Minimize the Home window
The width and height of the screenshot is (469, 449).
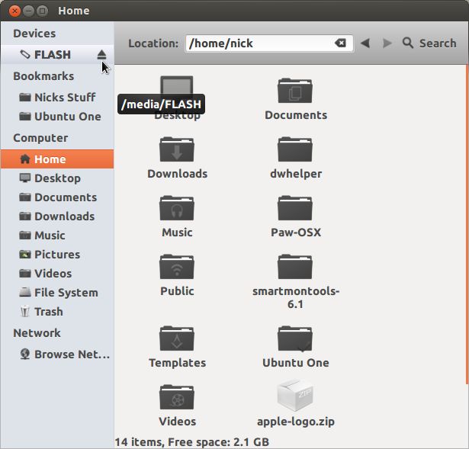(28, 11)
